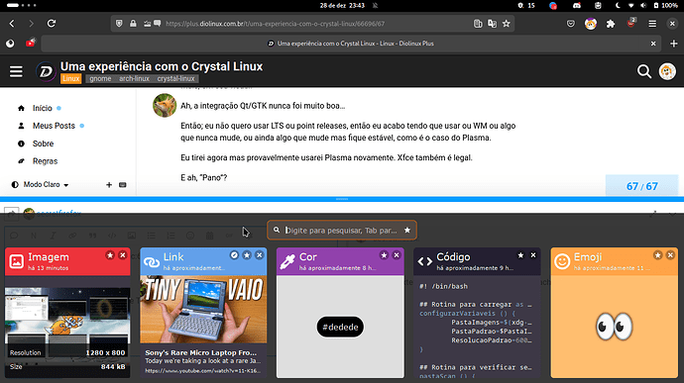The height and width of the screenshot is (383, 684).
Task: Open the crystal-linux tag
Action: (x=175, y=78)
